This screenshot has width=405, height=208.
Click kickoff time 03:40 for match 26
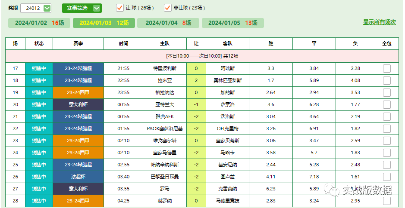click(123, 177)
